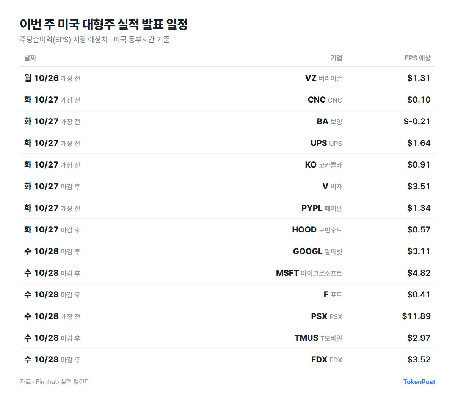Click the $2.97 EPS value
The width and height of the screenshot is (455, 400).
click(x=419, y=338)
